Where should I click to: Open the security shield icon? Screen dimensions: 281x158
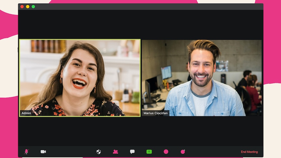tap(98, 152)
